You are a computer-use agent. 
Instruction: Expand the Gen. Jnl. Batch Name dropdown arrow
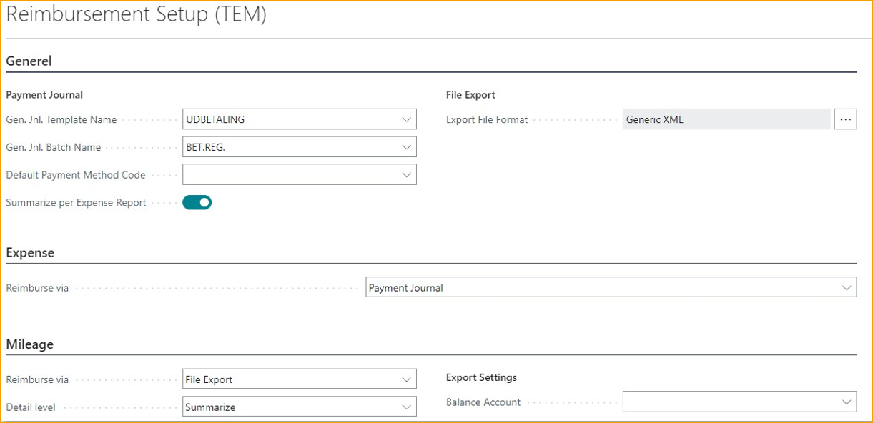406,147
